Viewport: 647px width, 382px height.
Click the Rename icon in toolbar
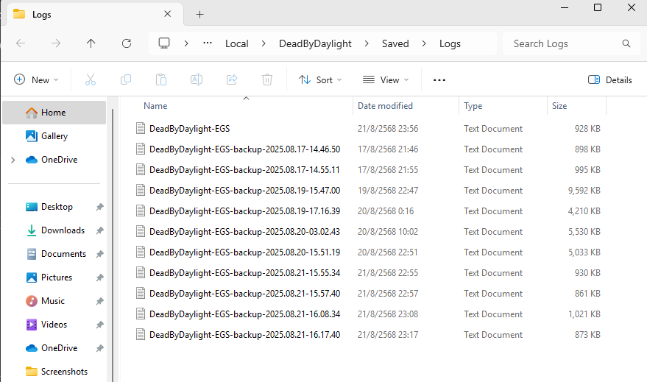[197, 79]
